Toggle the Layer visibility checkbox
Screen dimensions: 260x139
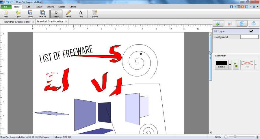click(x=251, y=31)
